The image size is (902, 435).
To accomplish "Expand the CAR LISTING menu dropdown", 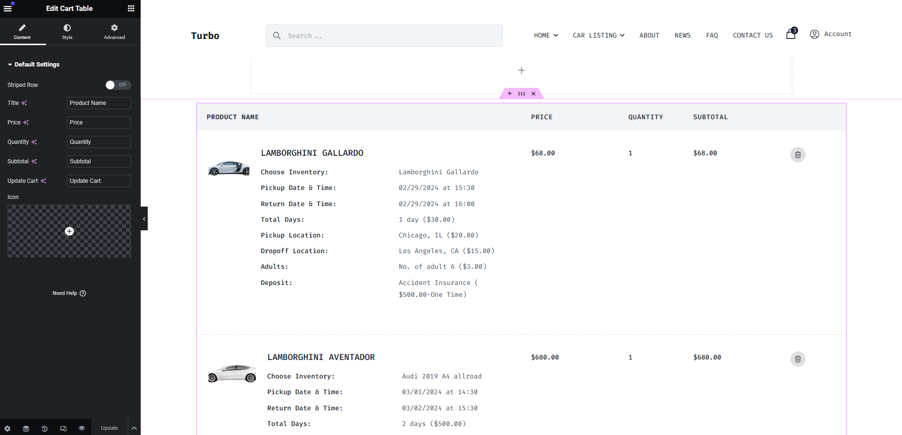I will coord(598,36).
